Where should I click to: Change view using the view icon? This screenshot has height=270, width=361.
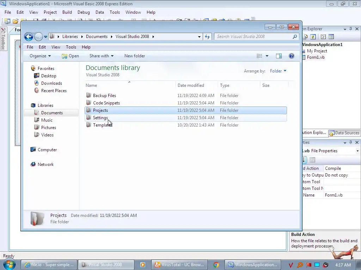click(259, 56)
